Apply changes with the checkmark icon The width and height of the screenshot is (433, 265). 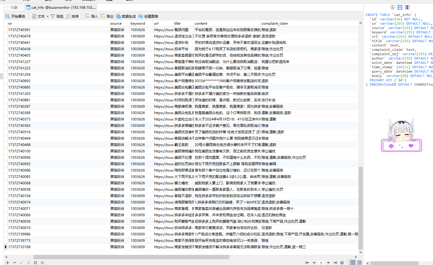tap(21, 263)
